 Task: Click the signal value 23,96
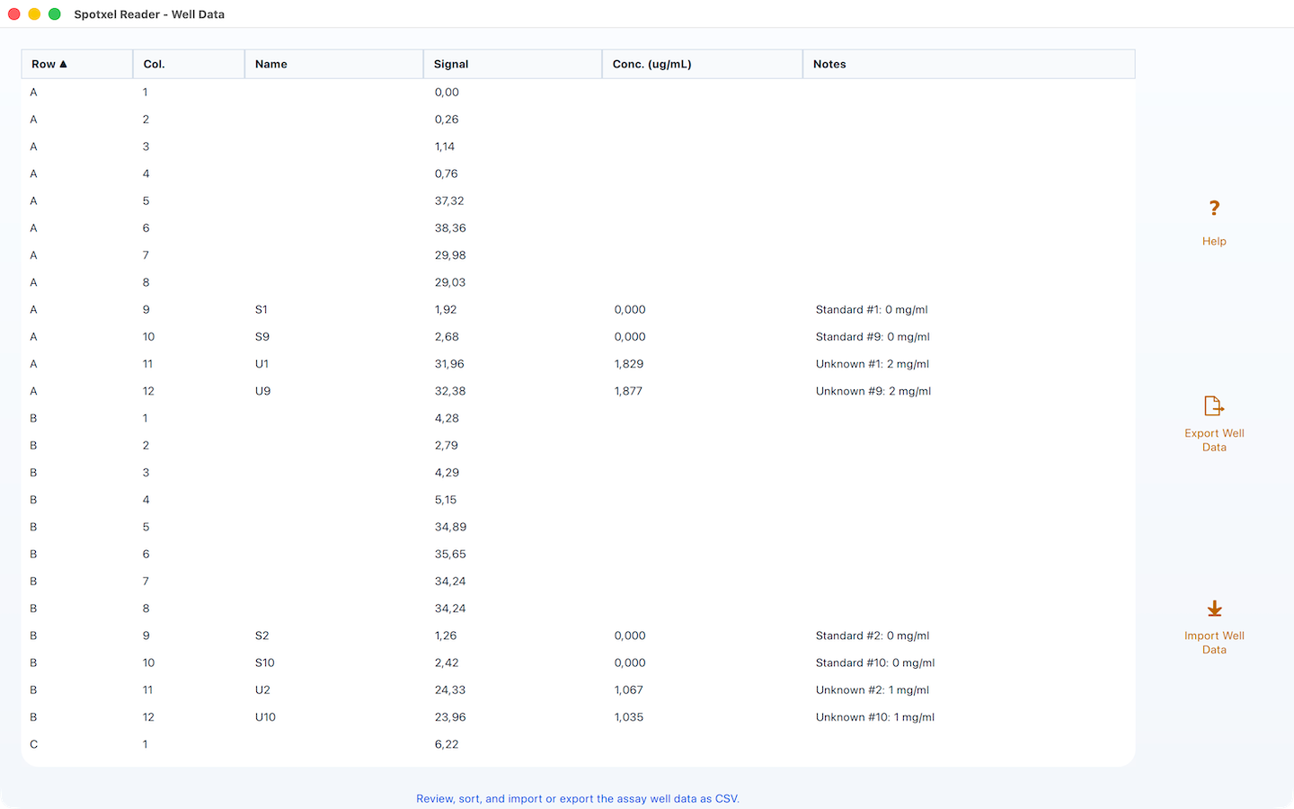coord(450,717)
